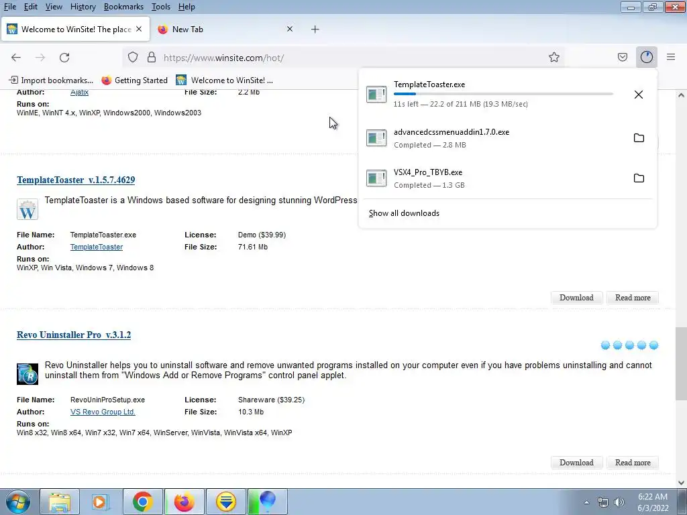Click the vertical scrollbar thumb
Screen dimensions: 687x515
point(681,363)
